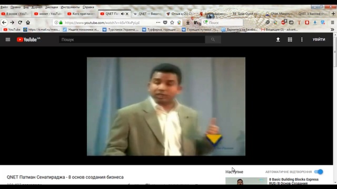Open '8 Basic Building Blocks Express' video title
Viewport: 337px width, 189px height.
pyautogui.click(x=294, y=181)
